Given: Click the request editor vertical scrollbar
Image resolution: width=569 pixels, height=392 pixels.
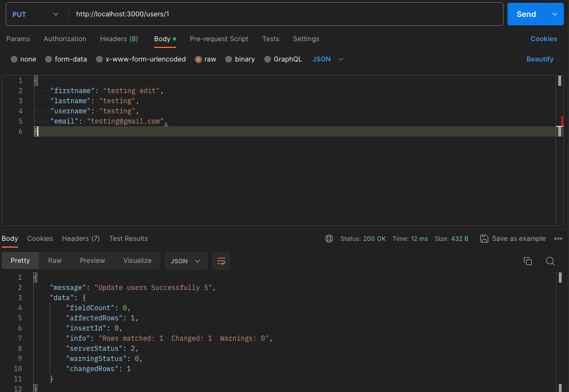Looking at the screenshot, I should point(559,81).
